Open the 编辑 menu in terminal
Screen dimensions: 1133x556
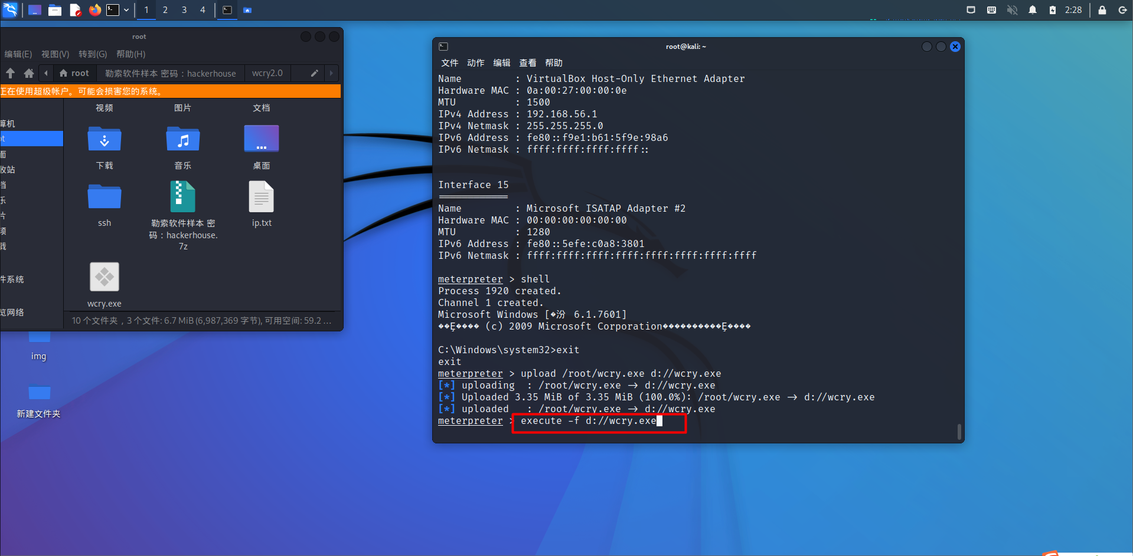502,63
